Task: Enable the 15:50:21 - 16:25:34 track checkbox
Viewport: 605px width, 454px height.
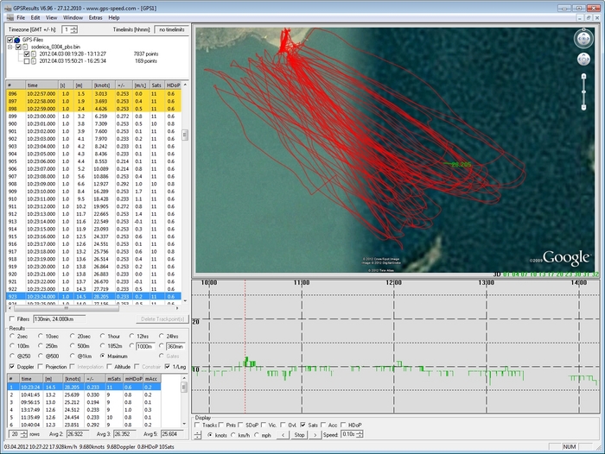Action: click(x=27, y=61)
